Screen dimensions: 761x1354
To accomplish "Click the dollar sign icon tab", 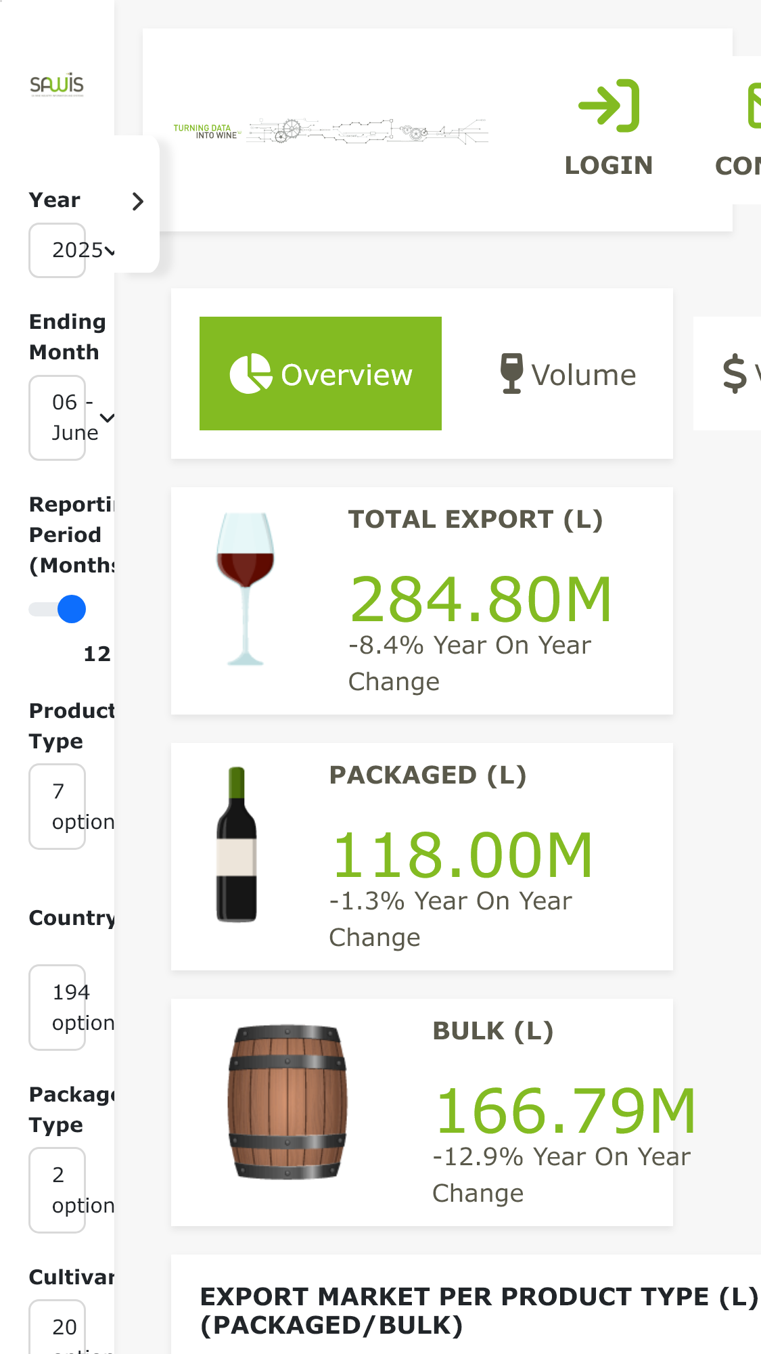I will (734, 374).
